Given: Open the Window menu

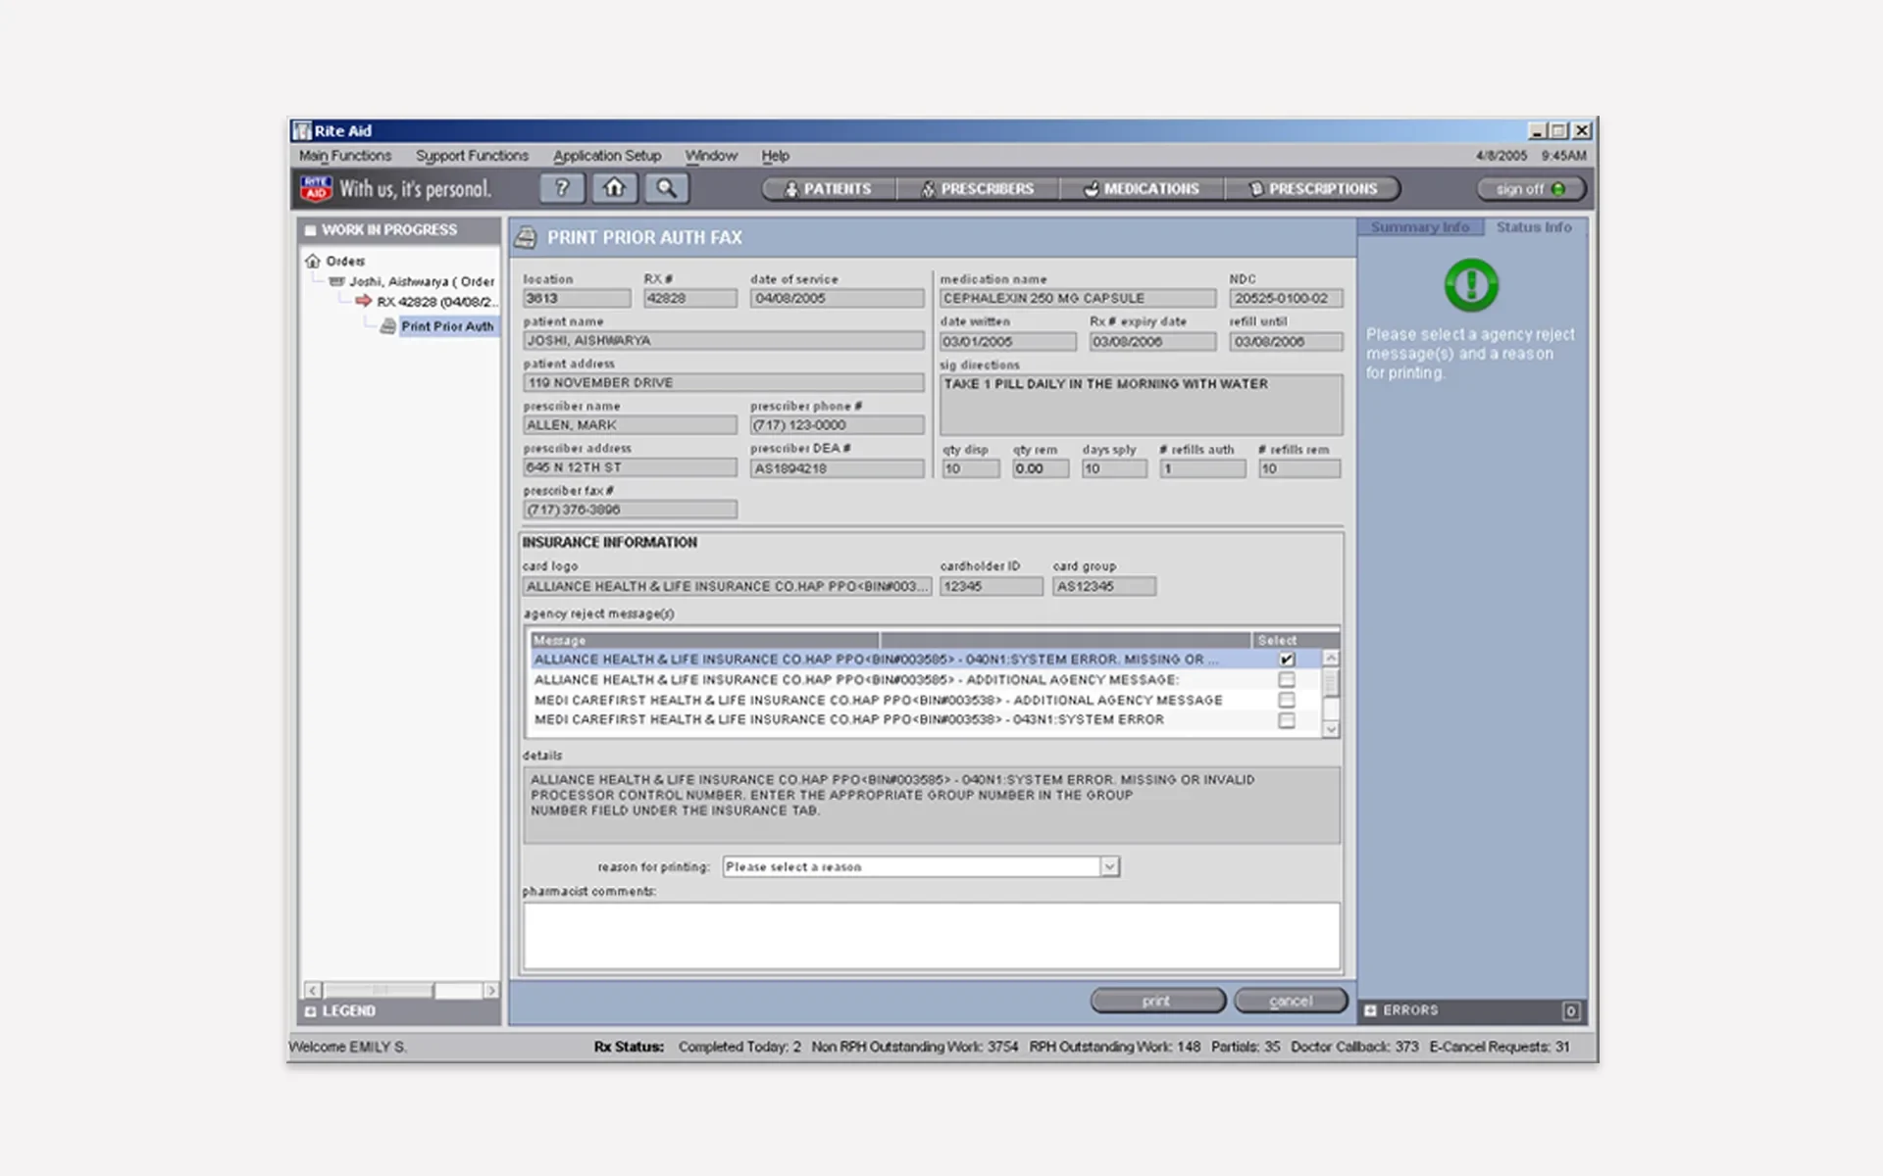Looking at the screenshot, I should (x=711, y=156).
